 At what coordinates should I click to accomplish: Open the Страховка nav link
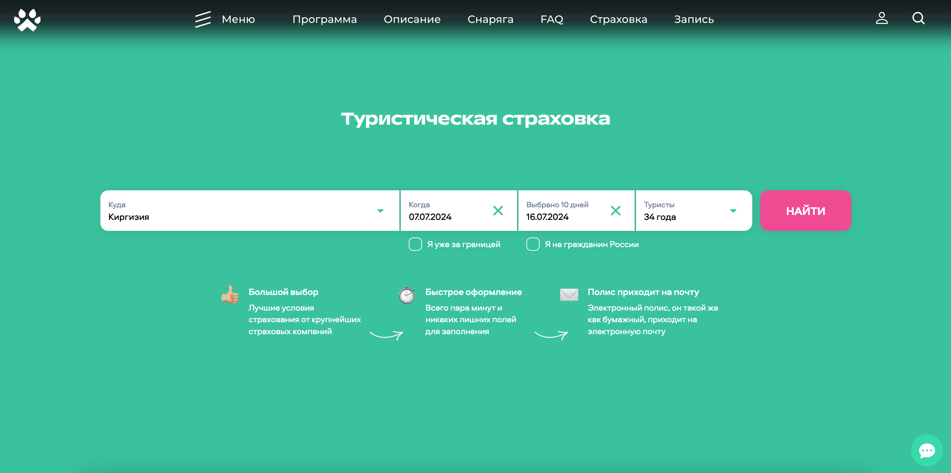pyautogui.click(x=618, y=19)
